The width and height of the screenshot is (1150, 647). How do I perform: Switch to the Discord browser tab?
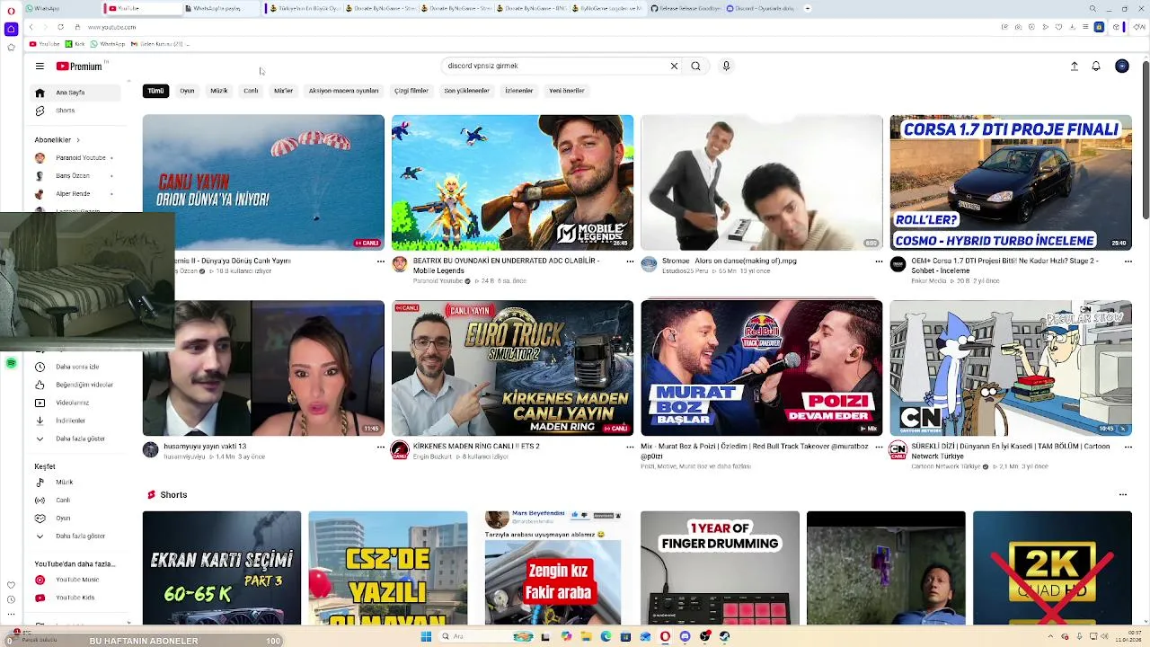(x=764, y=8)
